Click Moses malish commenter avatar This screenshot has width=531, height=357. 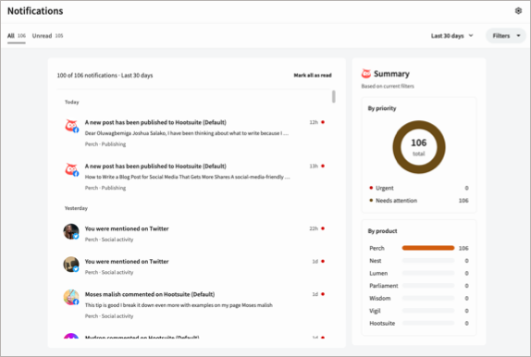(71, 298)
